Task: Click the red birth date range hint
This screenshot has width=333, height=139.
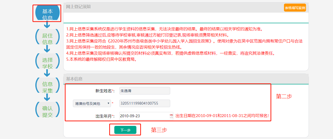Action: pos(222,116)
